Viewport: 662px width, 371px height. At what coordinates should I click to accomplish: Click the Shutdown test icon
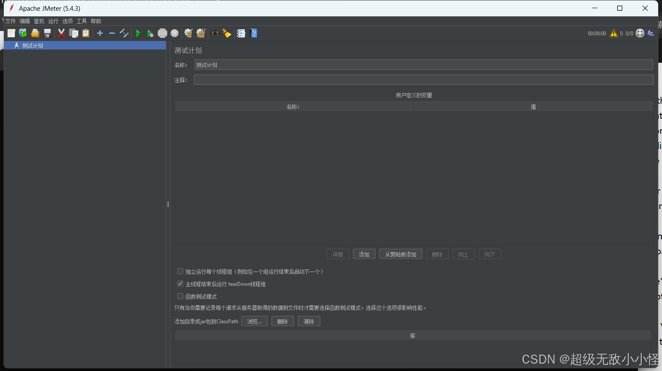[x=175, y=33]
